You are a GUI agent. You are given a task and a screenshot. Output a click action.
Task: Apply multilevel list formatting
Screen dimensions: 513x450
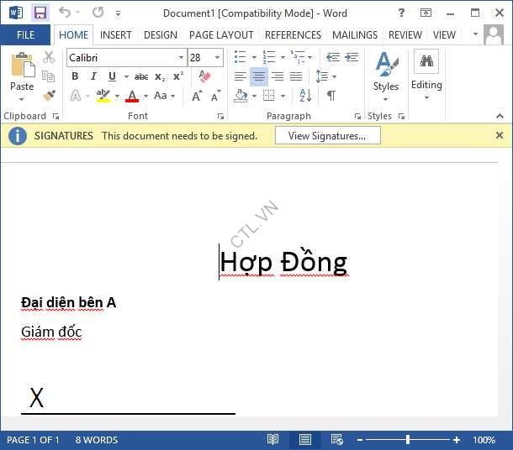[x=298, y=57]
